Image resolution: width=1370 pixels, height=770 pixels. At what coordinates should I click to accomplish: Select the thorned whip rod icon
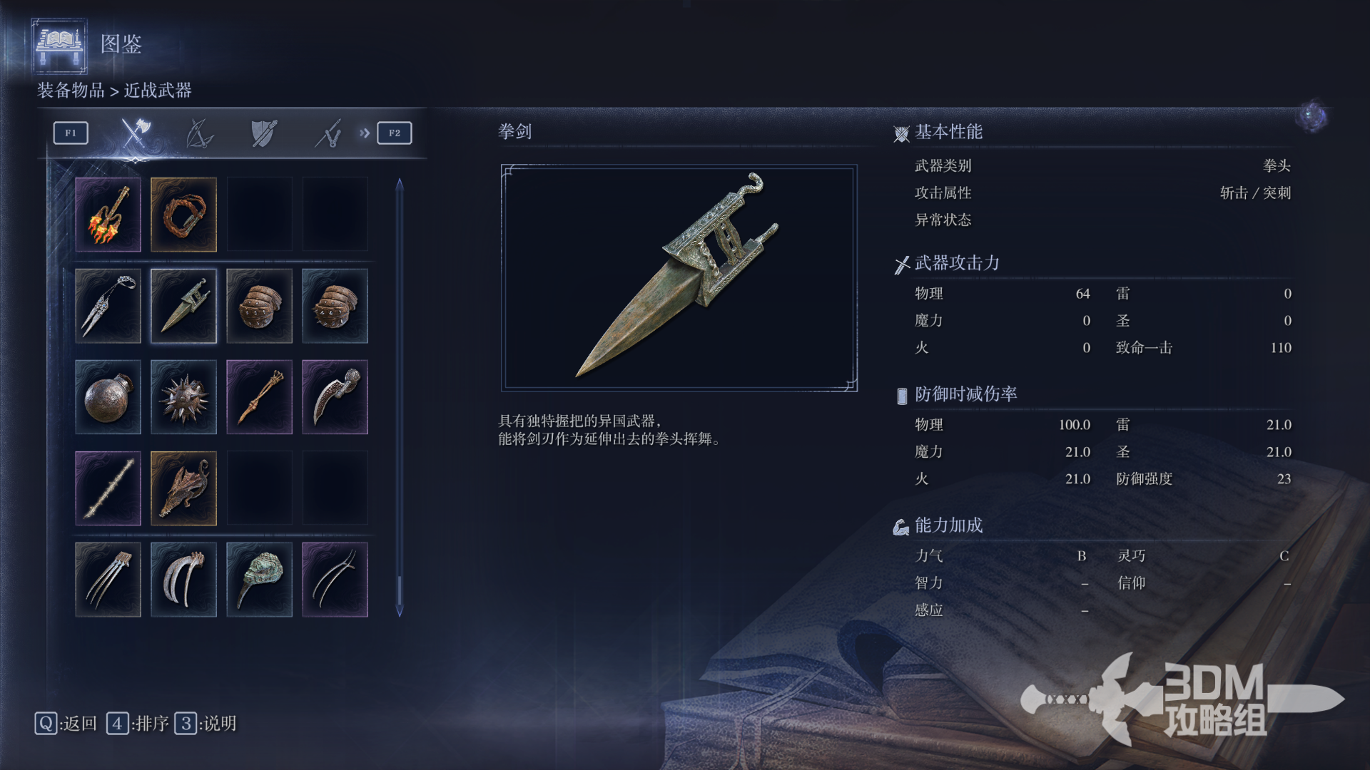[x=108, y=488]
